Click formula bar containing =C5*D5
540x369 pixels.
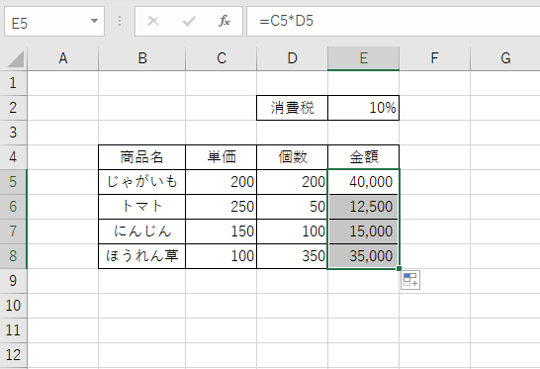pos(394,22)
